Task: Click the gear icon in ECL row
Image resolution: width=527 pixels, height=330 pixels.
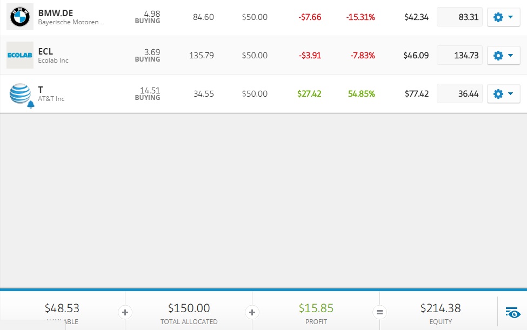Action: pos(498,56)
